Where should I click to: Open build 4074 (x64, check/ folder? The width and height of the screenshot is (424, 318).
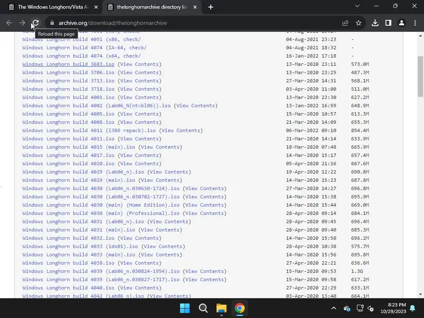point(82,56)
